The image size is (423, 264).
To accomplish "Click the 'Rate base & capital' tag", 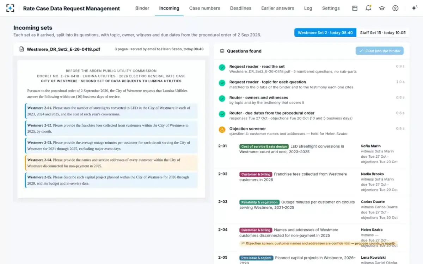I will 256,258.
